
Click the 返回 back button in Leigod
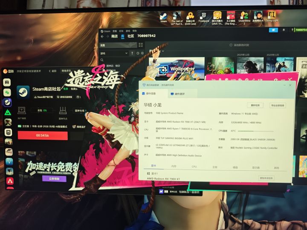coord(52,71)
